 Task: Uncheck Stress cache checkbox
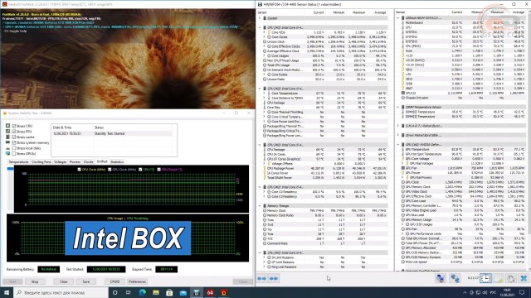pos(14,137)
